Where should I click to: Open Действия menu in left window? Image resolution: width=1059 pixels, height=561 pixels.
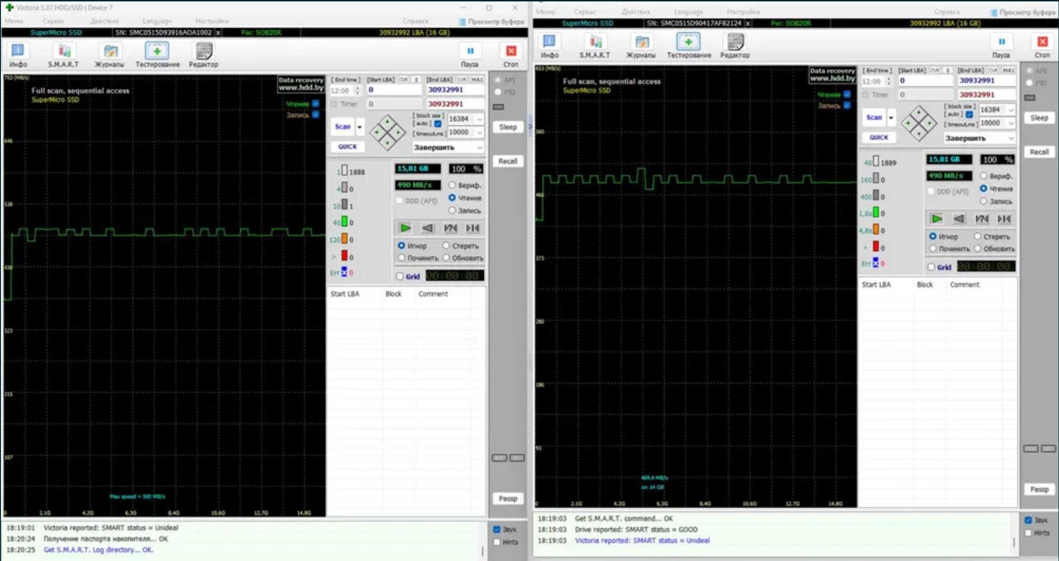tap(104, 21)
